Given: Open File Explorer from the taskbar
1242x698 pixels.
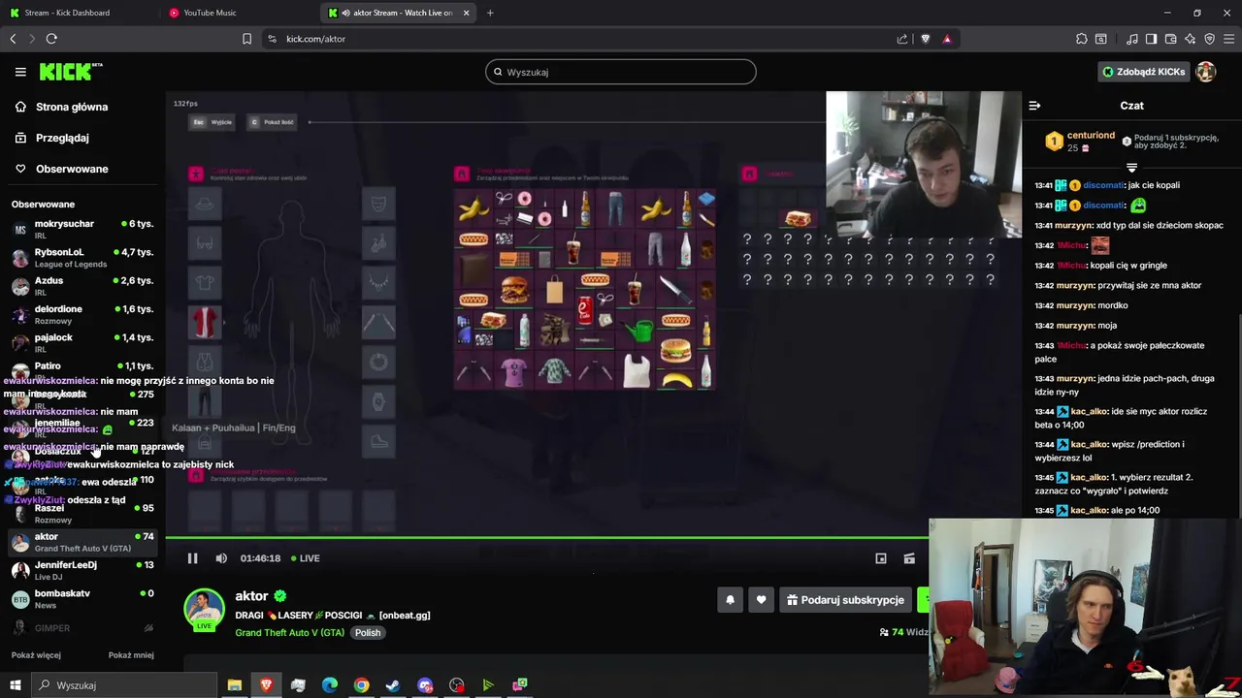Looking at the screenshot, I should tap(234, 685).
